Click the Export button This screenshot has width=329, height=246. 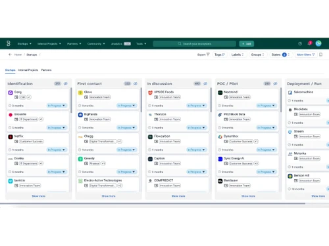coord(203,54)
